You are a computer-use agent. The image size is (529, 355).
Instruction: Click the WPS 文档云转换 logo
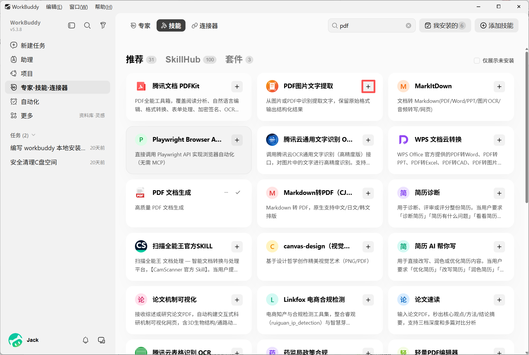tap(403, 140)
